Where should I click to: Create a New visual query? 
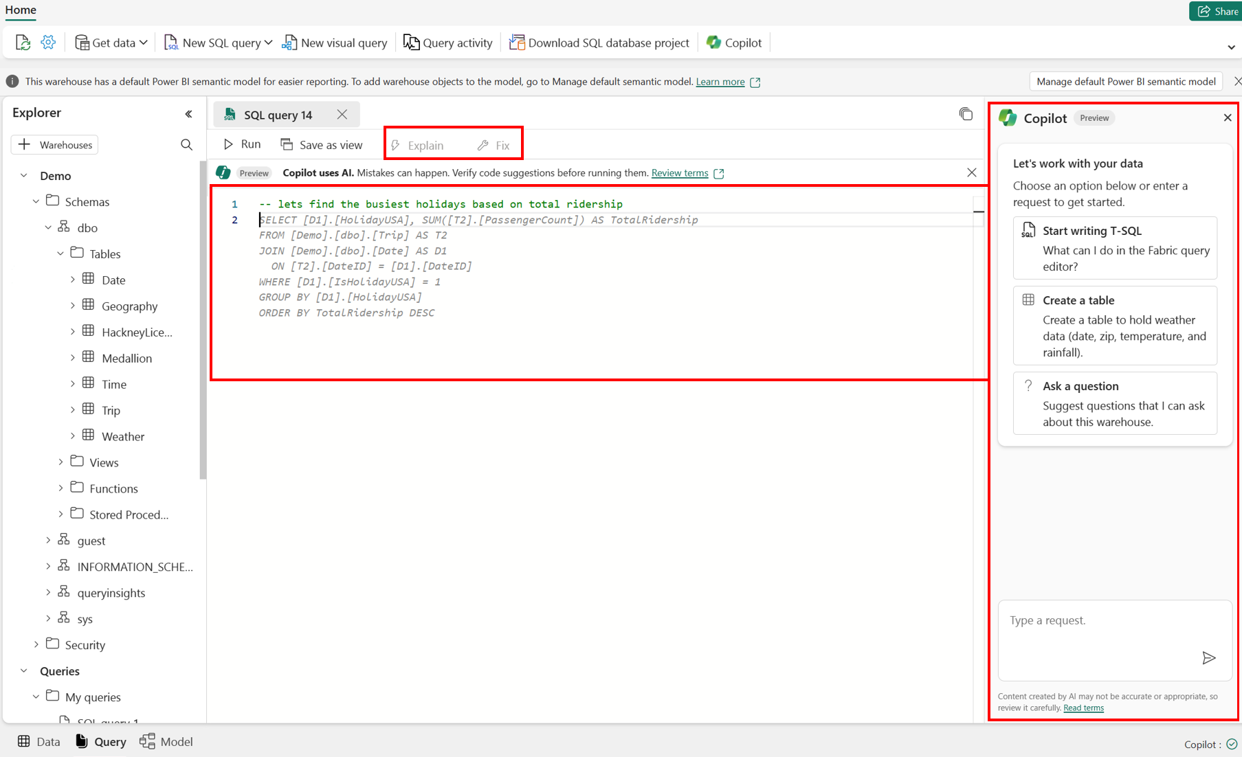pyautogui.click(x=335, y=43)
